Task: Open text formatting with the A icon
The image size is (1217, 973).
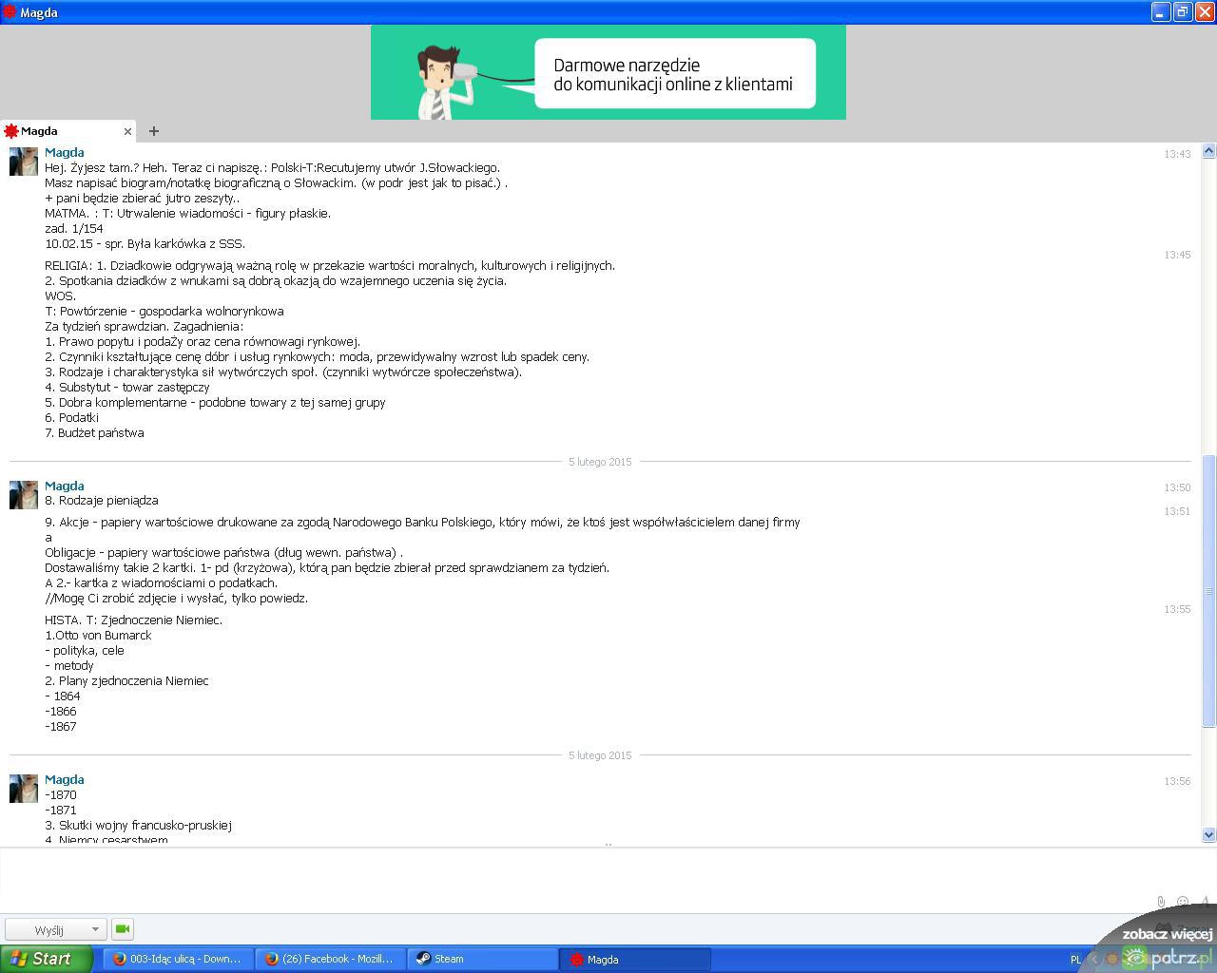Action: 1205,902
